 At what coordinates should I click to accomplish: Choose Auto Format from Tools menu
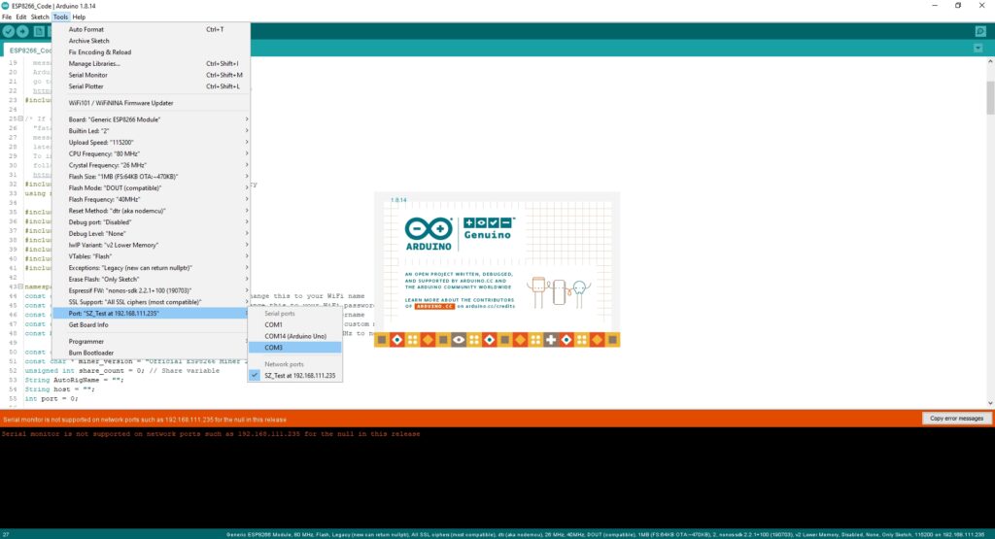[x=151, y=29]
